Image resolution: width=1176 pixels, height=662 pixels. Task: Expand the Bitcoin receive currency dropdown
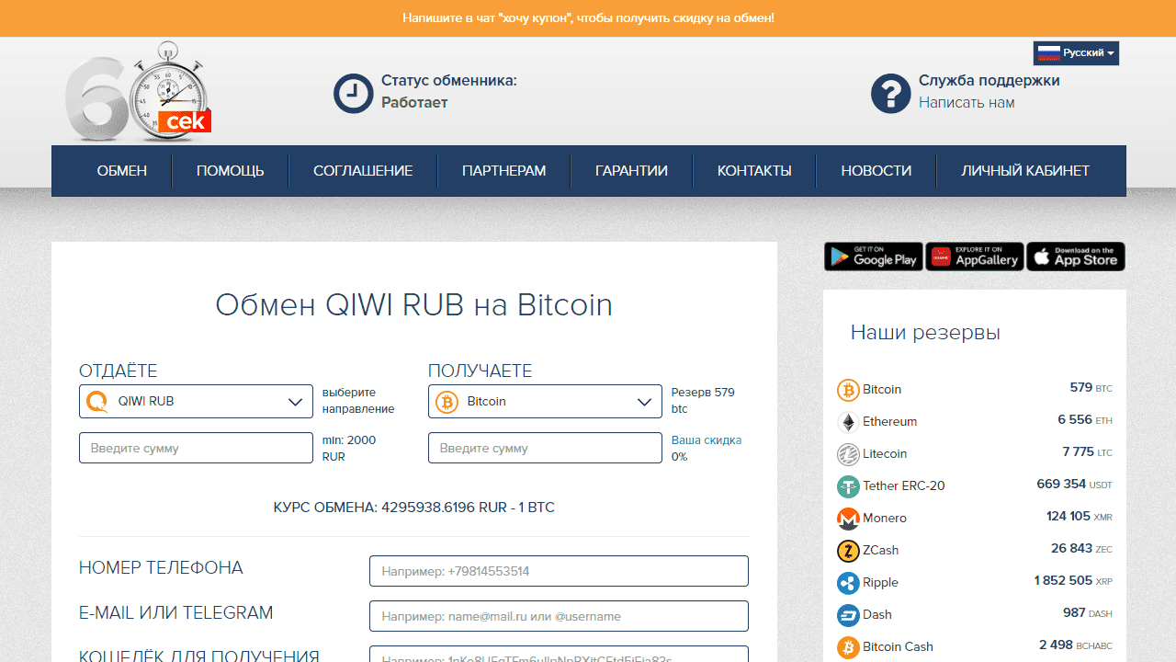pyautogui.click(x=545, y=402)
